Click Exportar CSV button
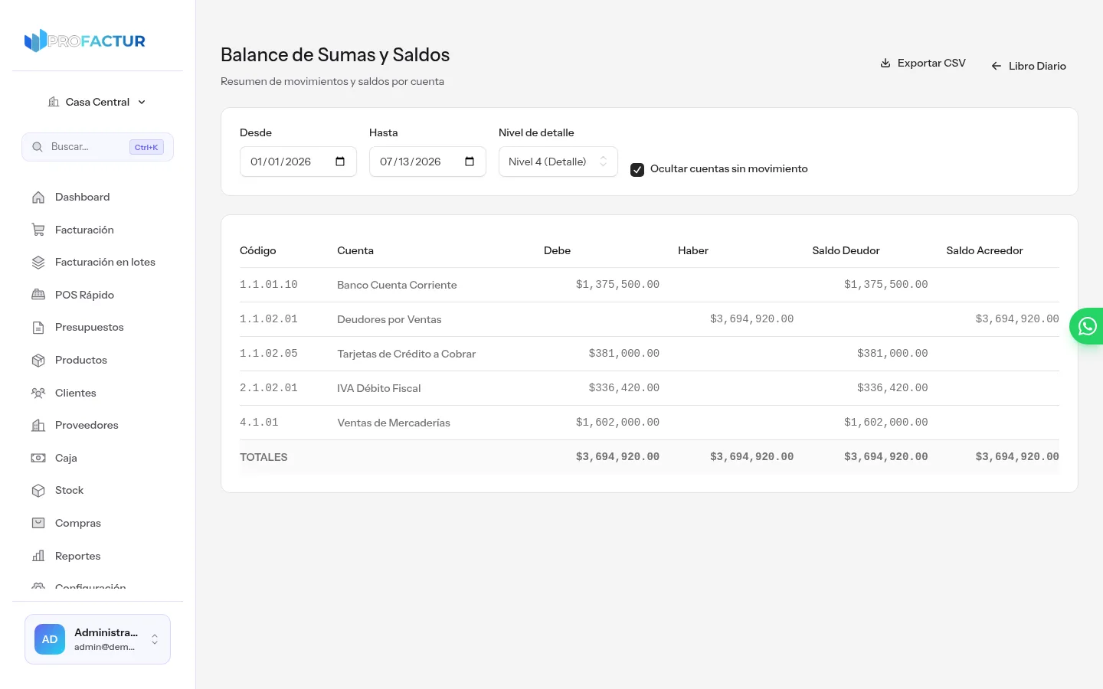1103x689 pixels. pyautogui.click(x=923, y=63)
